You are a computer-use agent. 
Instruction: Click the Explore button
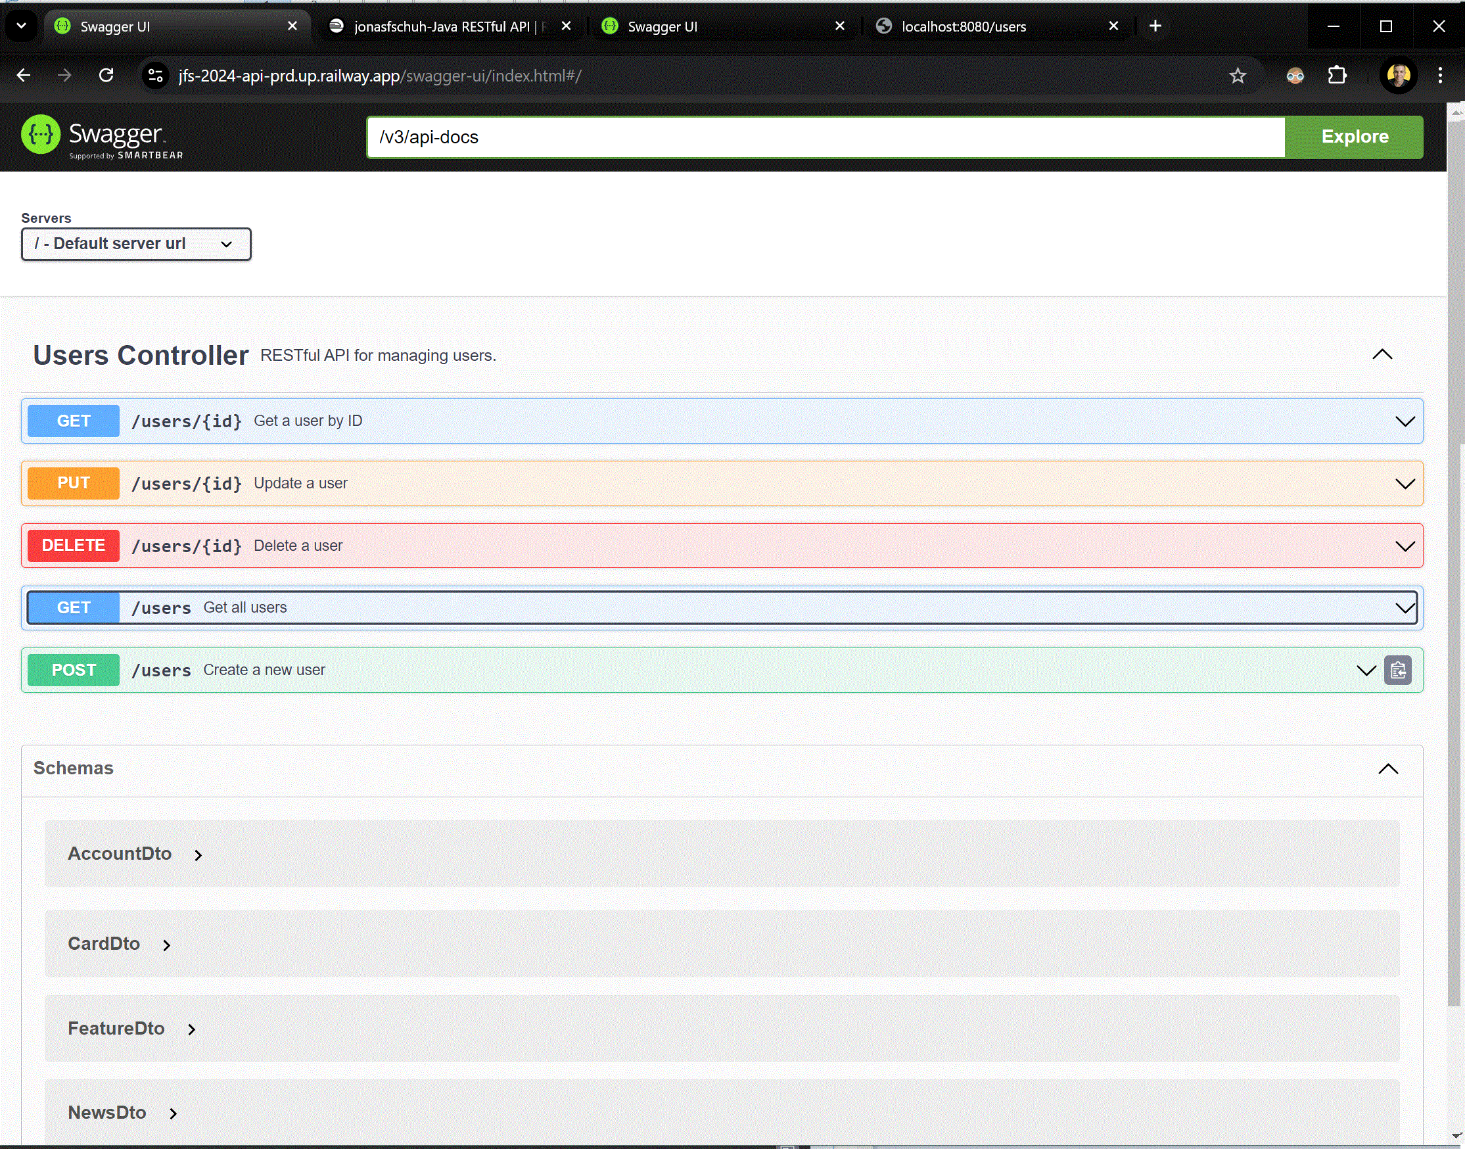pos(1353,137)
